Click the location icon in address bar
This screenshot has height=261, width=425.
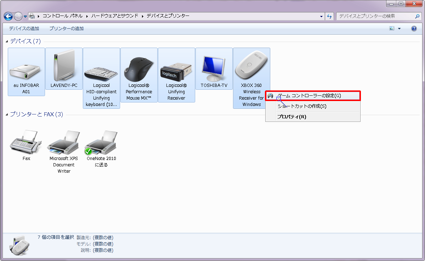pyautogui.click(x=32, y=16)
